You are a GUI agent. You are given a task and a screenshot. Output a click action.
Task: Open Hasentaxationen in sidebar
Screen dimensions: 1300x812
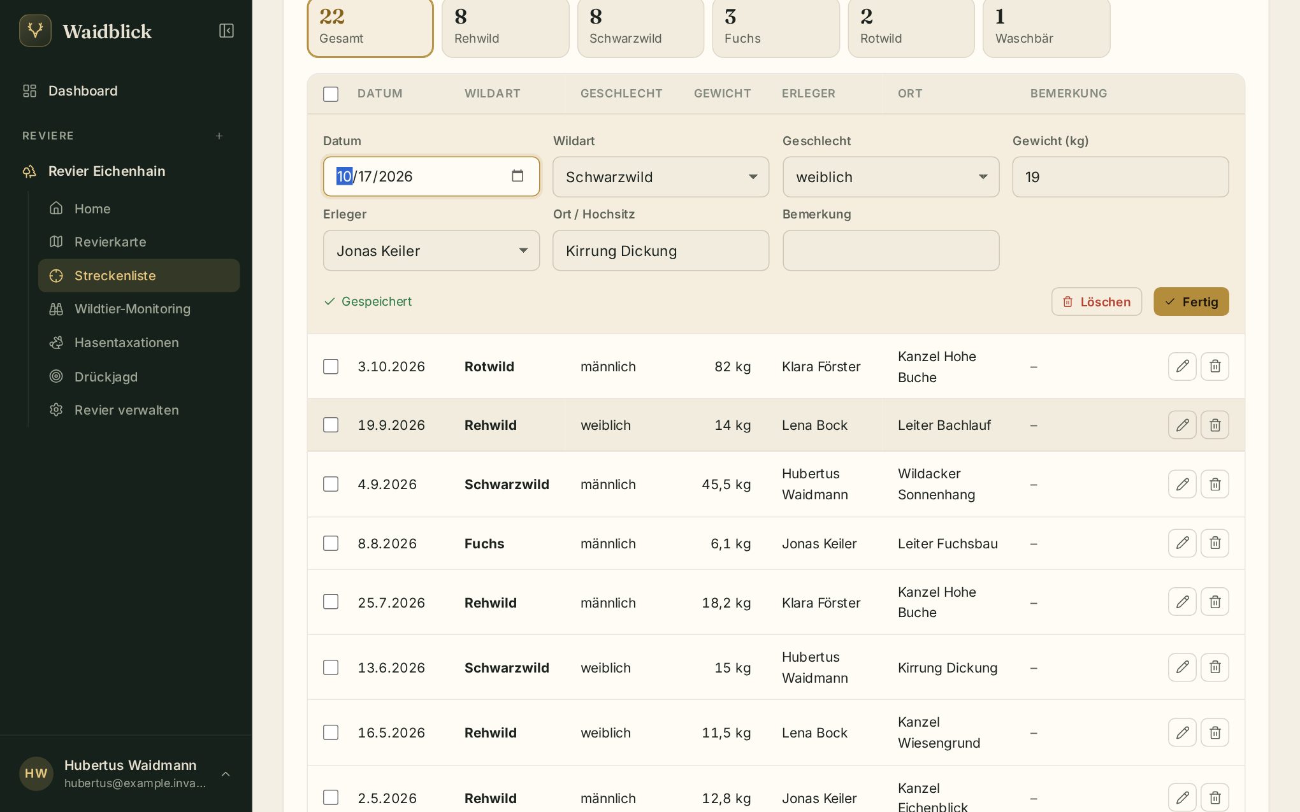[139, 343]
